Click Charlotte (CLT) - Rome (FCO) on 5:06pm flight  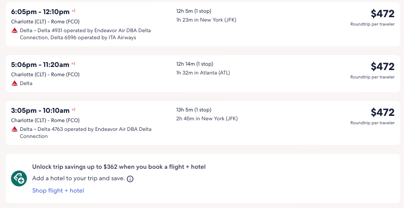coord(45,74)
